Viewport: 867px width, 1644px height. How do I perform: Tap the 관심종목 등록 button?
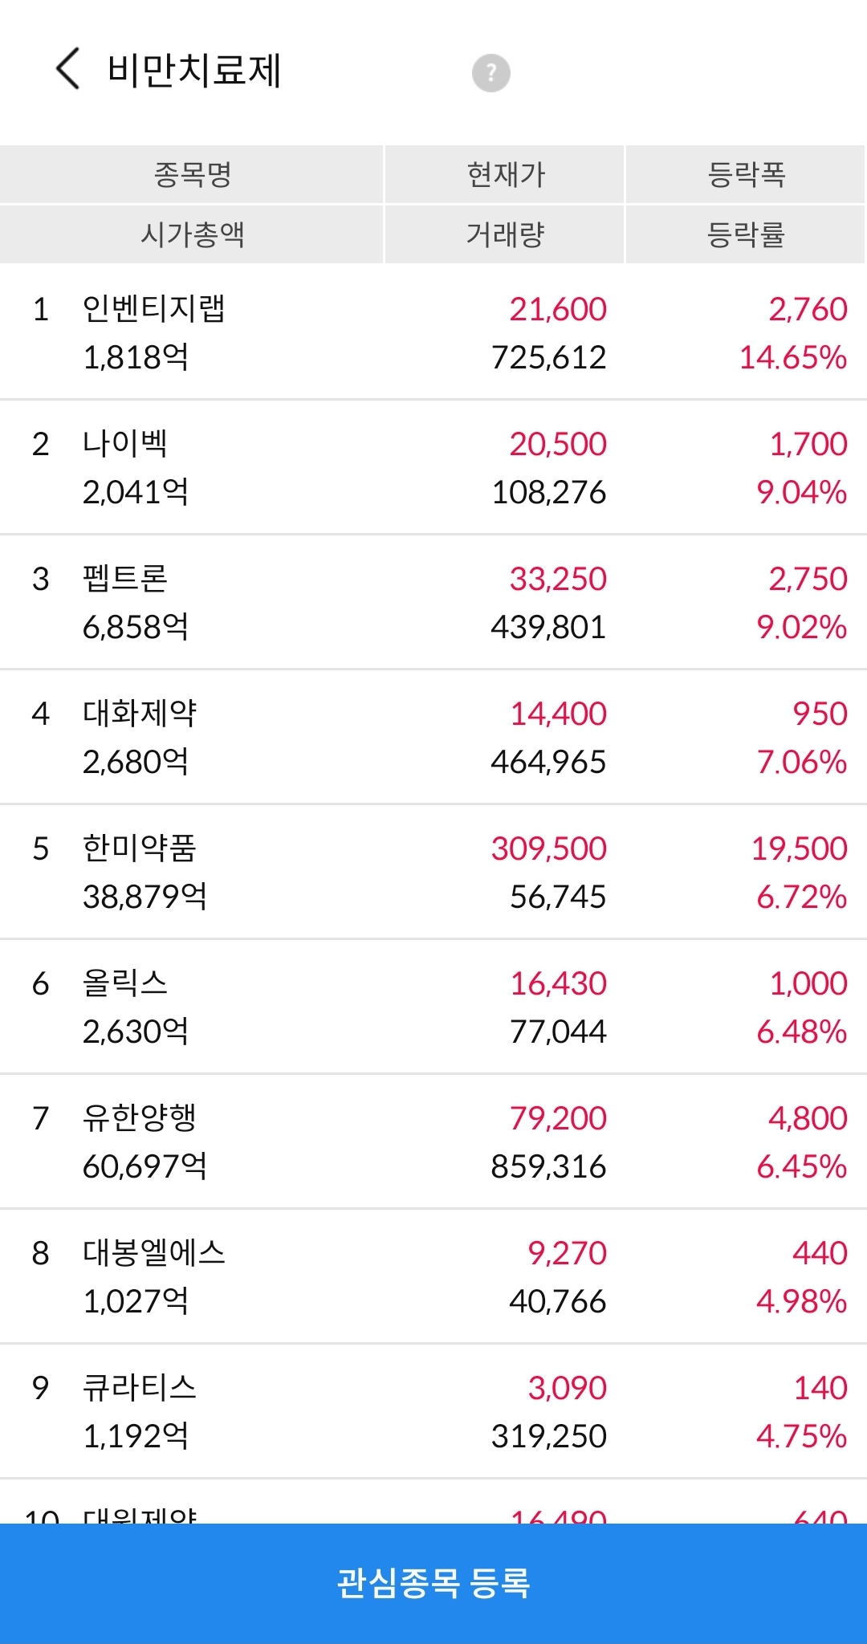433,1583
